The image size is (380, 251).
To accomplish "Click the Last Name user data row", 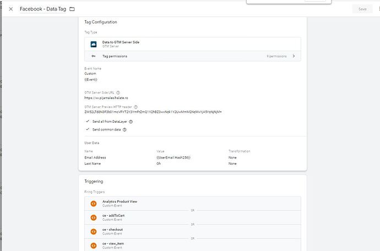I will (193, 163).
